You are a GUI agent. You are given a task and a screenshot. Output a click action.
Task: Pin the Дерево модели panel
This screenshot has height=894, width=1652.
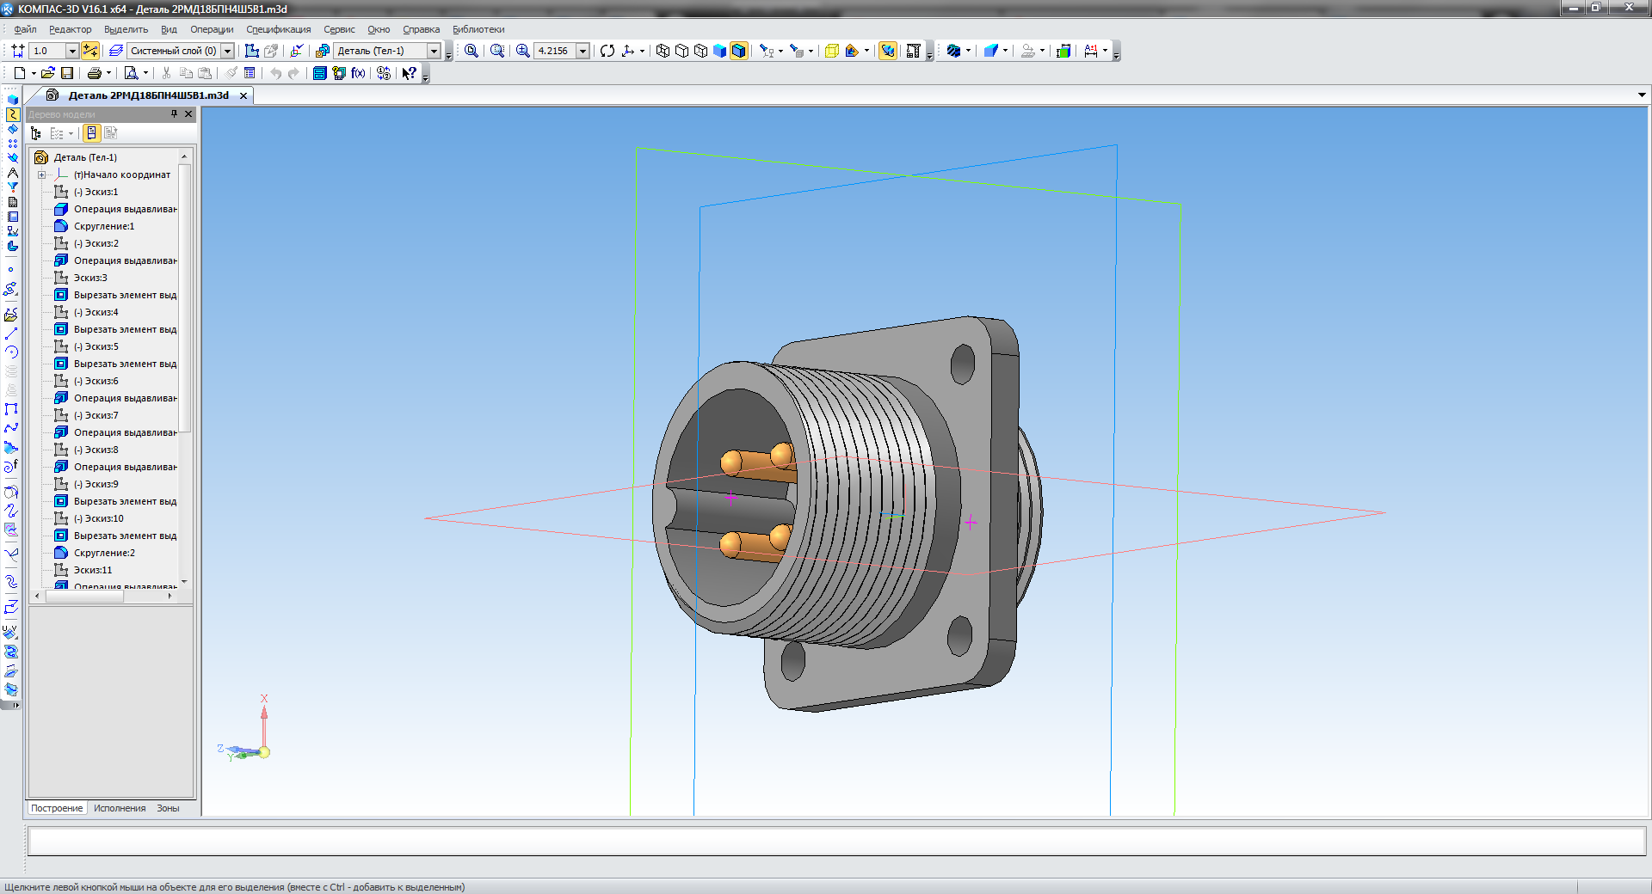[174, 113]
